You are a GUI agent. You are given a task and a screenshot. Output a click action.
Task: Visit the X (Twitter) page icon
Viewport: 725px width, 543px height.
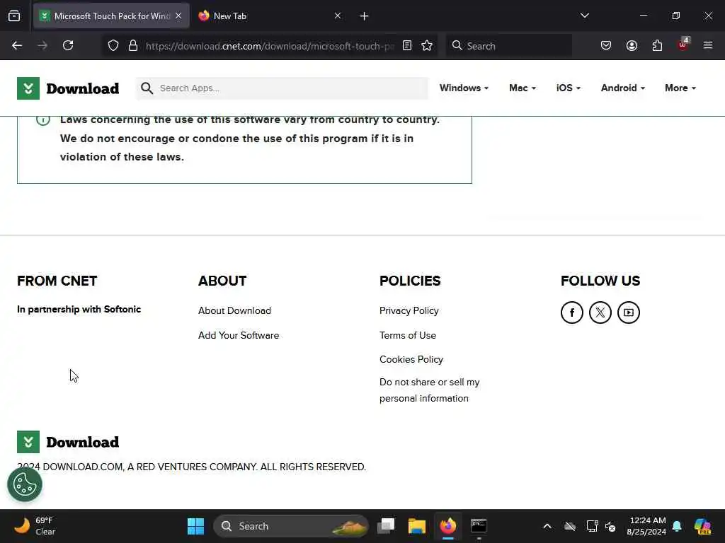click(600, 313)
